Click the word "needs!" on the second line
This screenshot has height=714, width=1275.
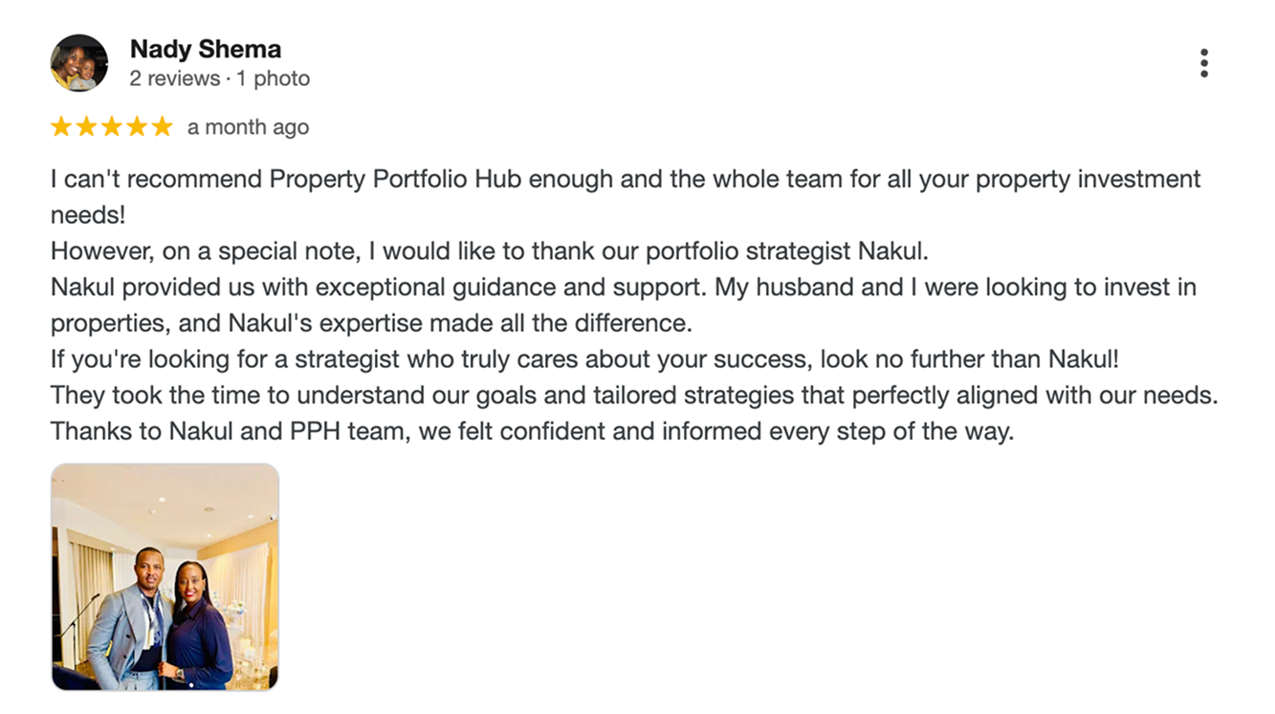tap(88, 215)
